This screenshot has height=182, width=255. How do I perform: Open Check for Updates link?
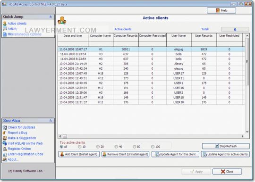[21, 127]
